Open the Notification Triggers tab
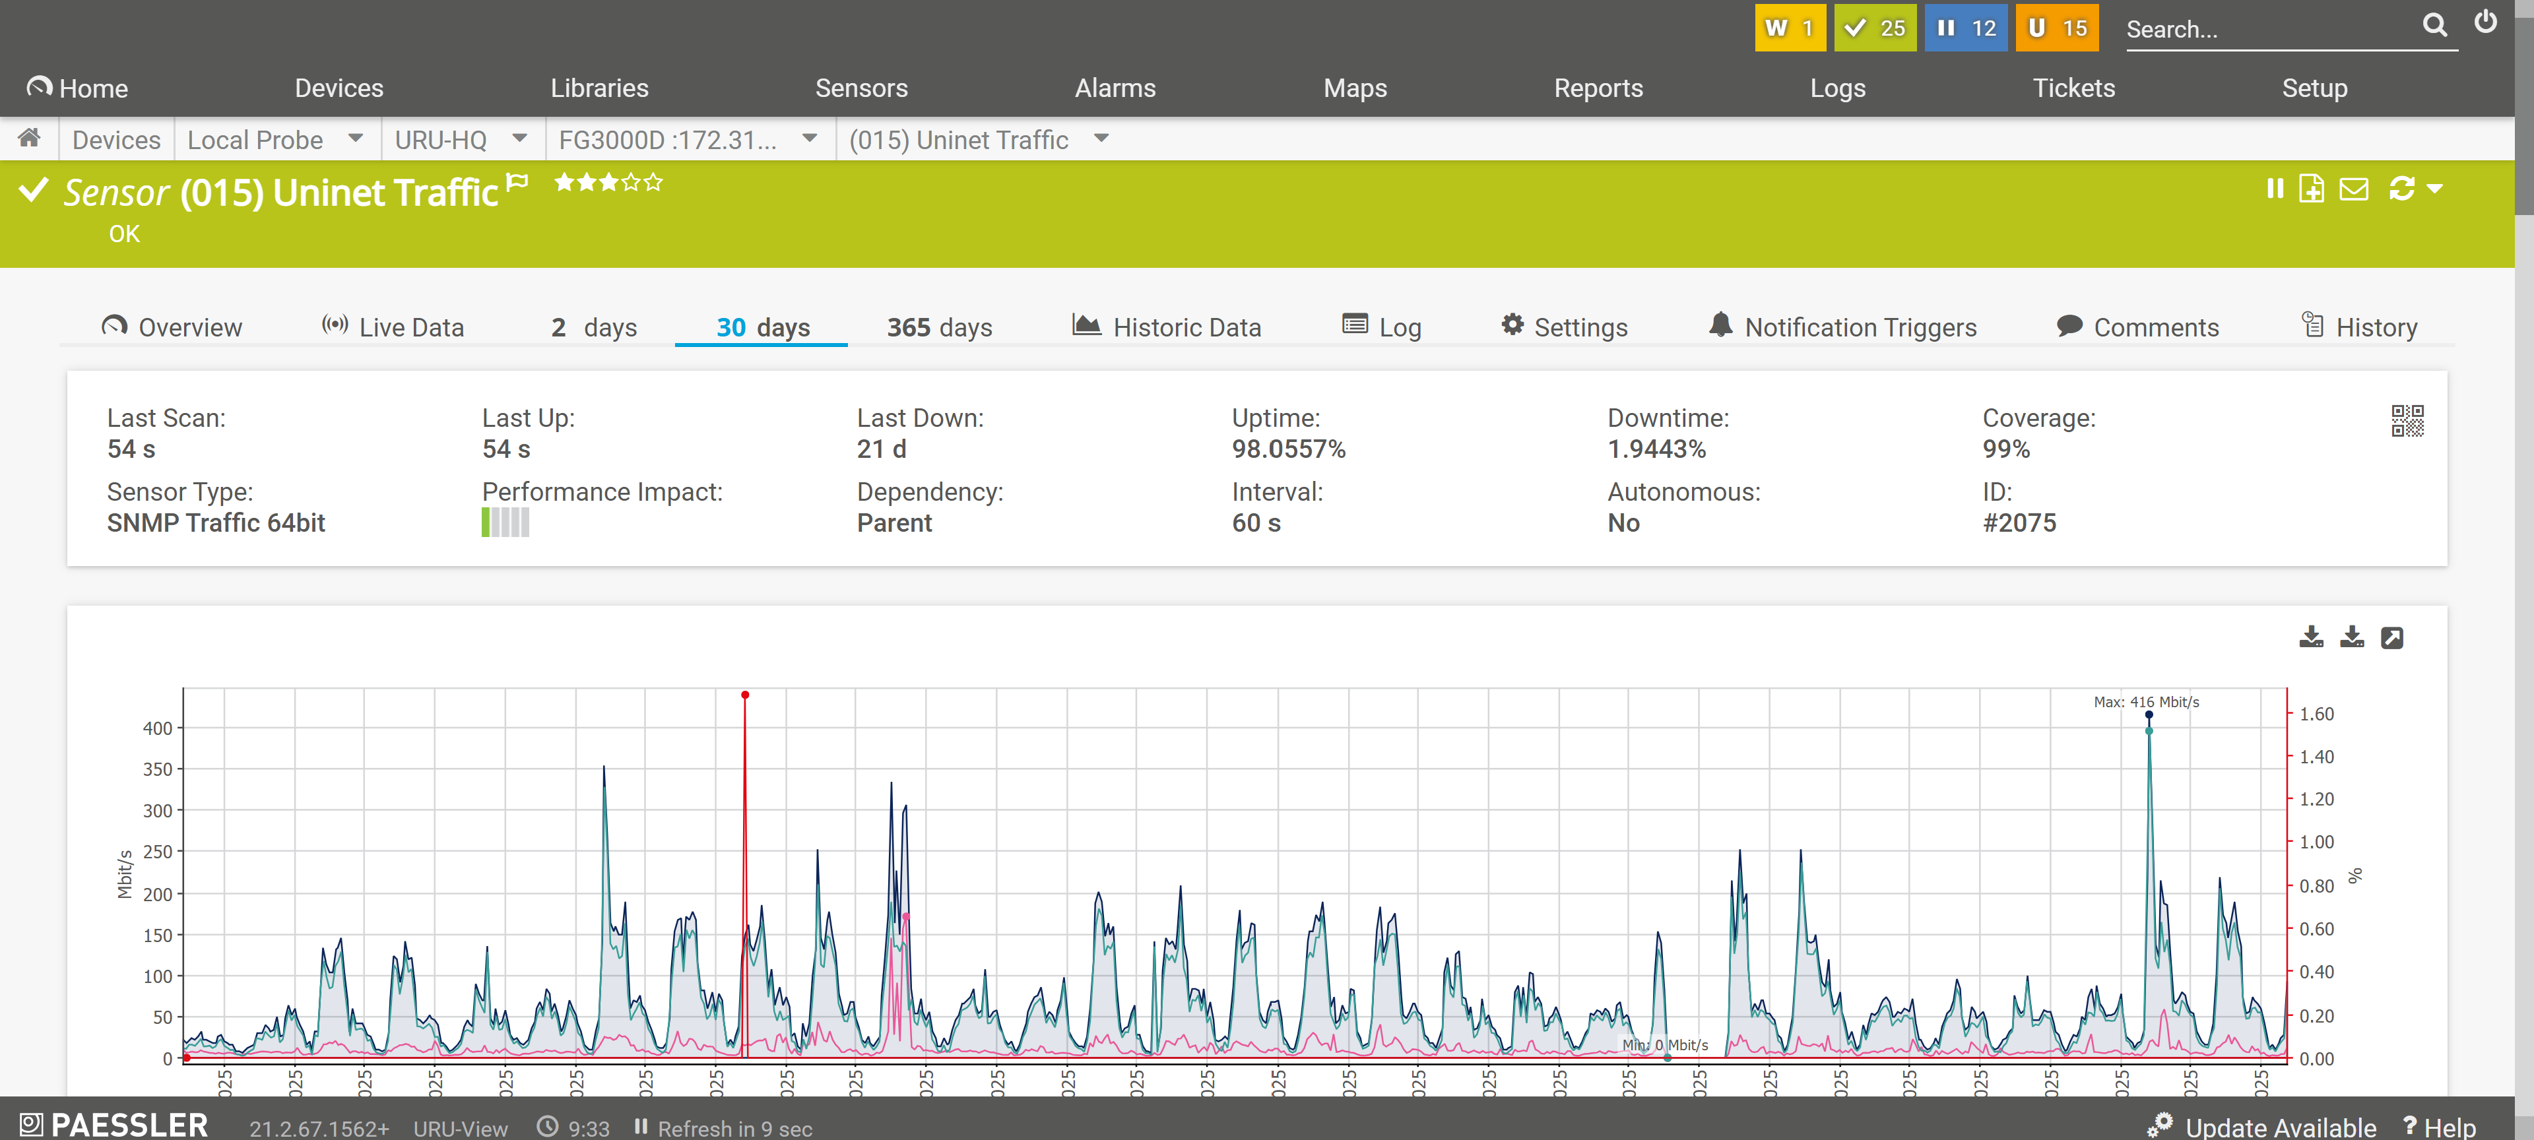Image resolution: width=2534 pixels, height=1140 pixels. pyautogui.click(x=1842, y=327)
